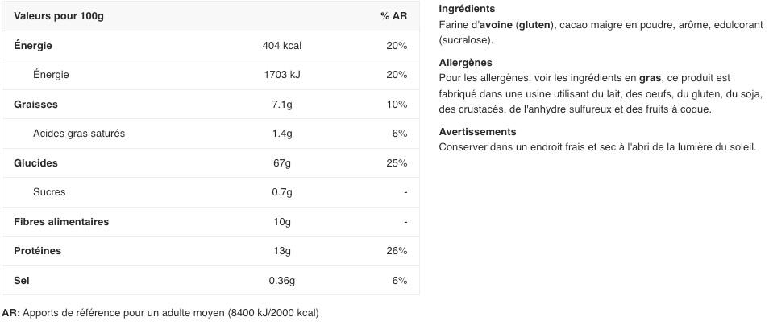Select the Énergie 404 kcal value
Screen dimensions: 769x325
[x=282, y=46]
